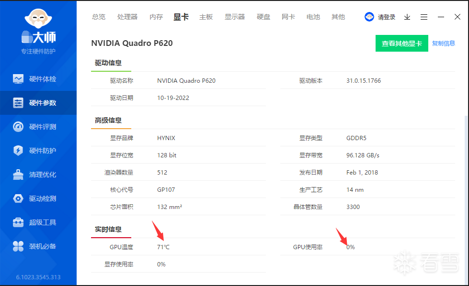Switch to the 主板 tab
469x286 pixels.
point(206,17)
